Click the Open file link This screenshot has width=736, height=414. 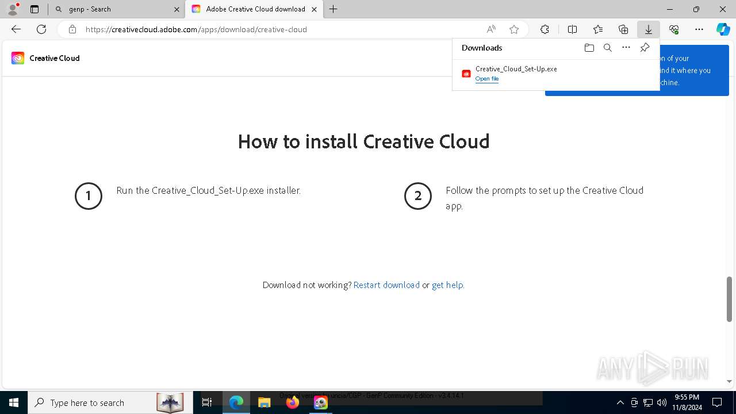click(x=487, y=79)
